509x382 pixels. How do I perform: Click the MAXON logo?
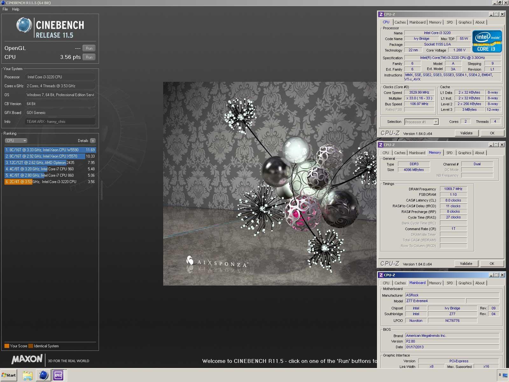pos(27,359)
